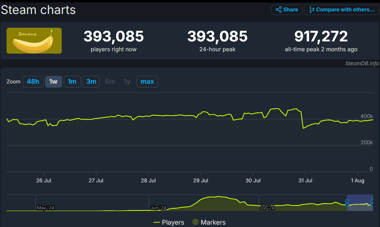Screen dimensions: 380x227
Task: Click the Zoom label
Action: point(13,82)
